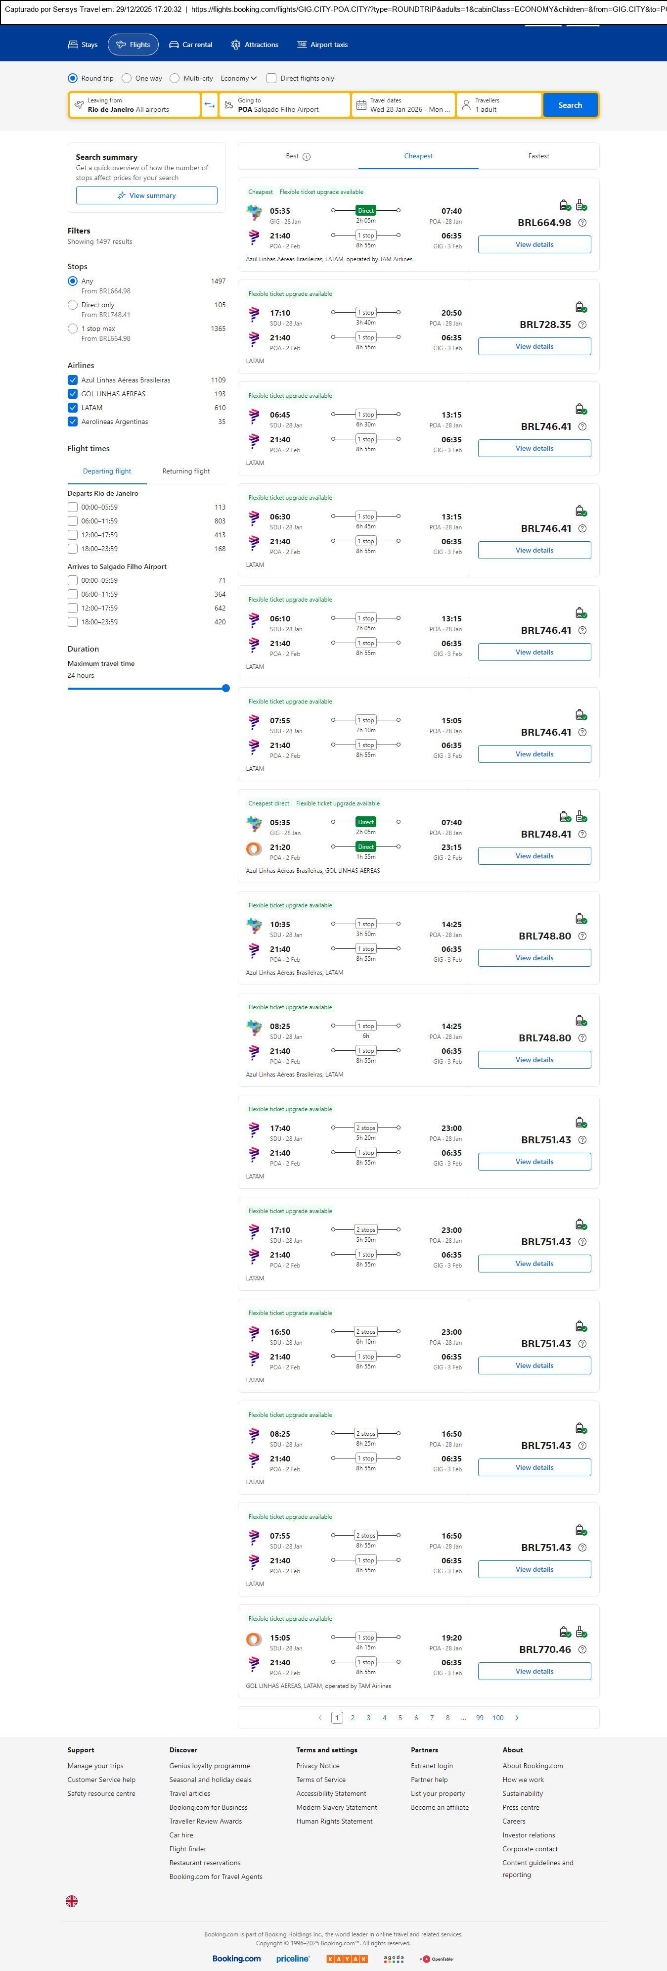Image resolution: width=667 pixels, height=1971 pixels.
Task: Click the info icon next to Best tab
Action: point(307,157)
